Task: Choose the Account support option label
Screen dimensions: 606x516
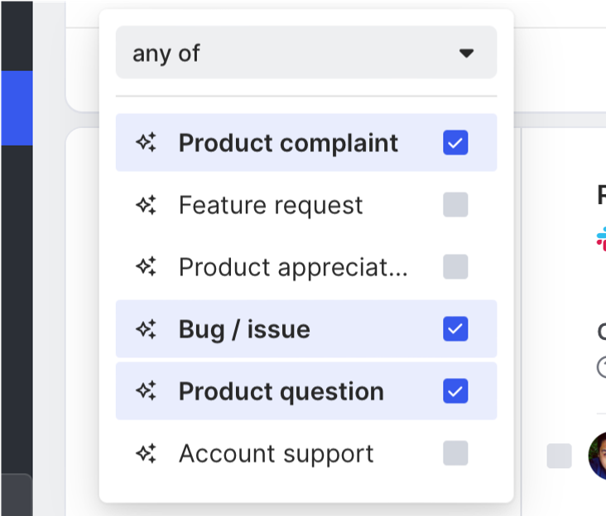Action: coord(276,453)
